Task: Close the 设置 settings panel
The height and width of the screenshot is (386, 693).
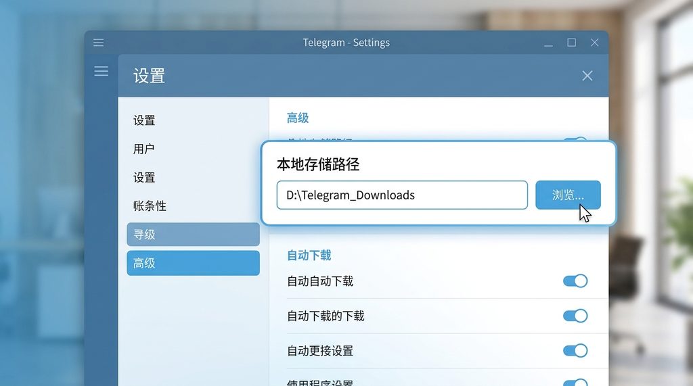Action: [x=587, y=76]
